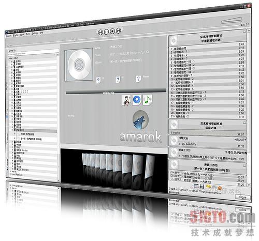Select the playlist entry lasting 8:20
This screenshot has height=241, width=259.
[208, 155]
